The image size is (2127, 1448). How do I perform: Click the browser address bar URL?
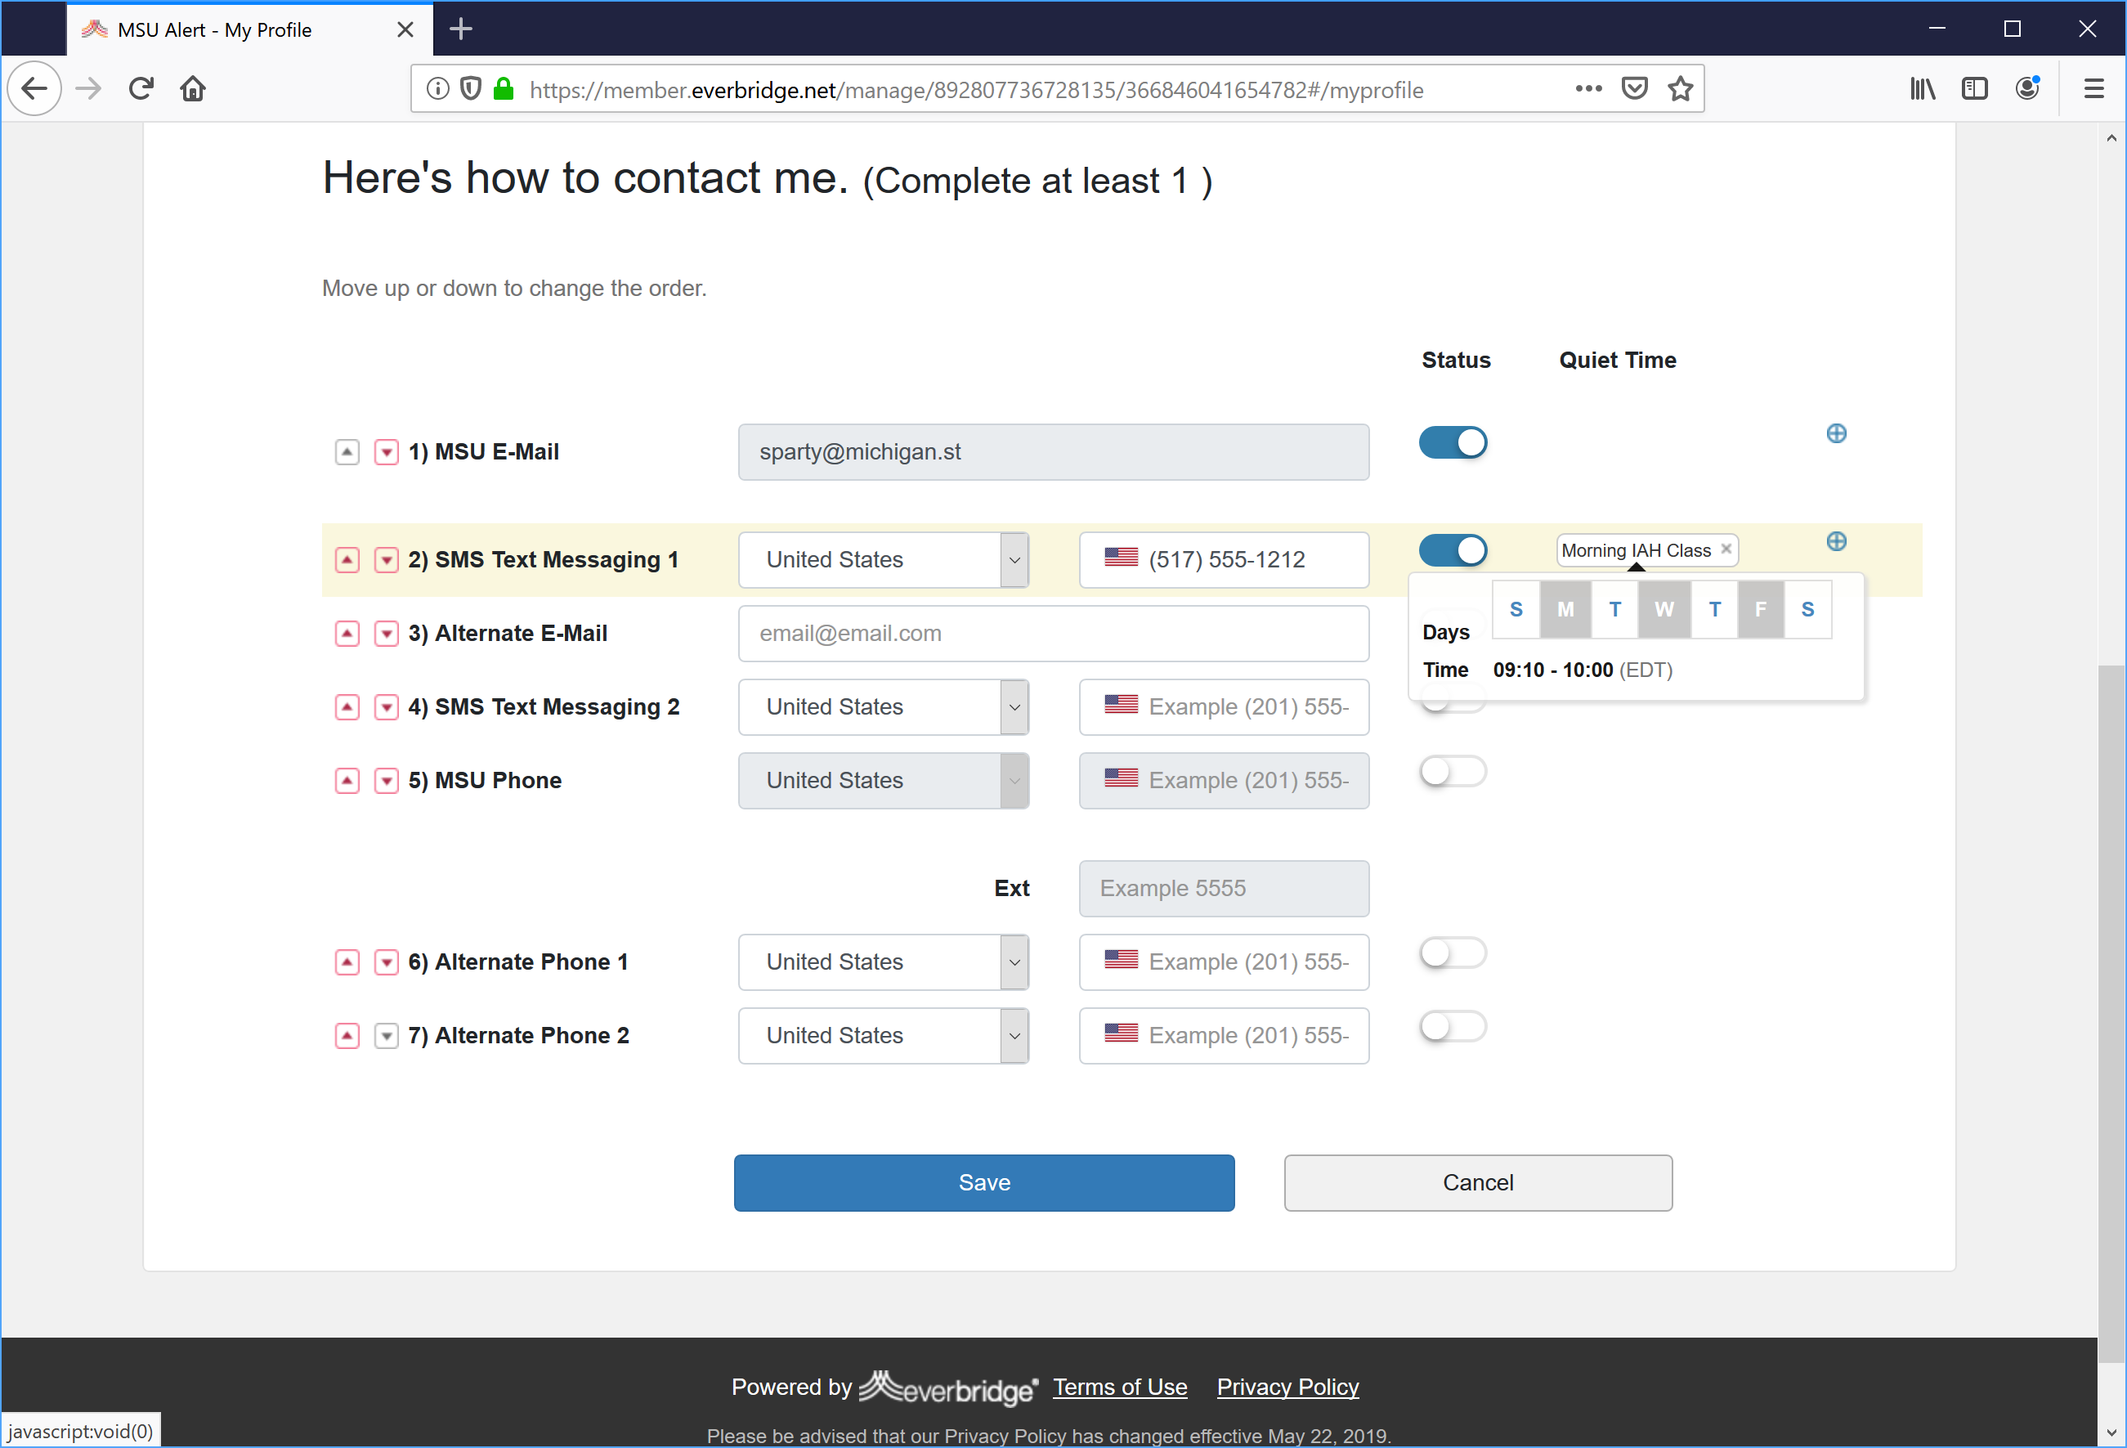click(977, 90)
